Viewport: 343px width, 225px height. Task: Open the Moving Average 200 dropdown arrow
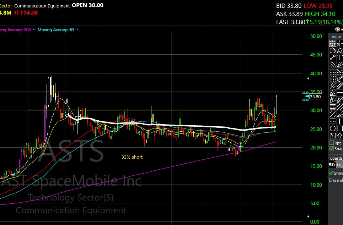coord(34,30)
